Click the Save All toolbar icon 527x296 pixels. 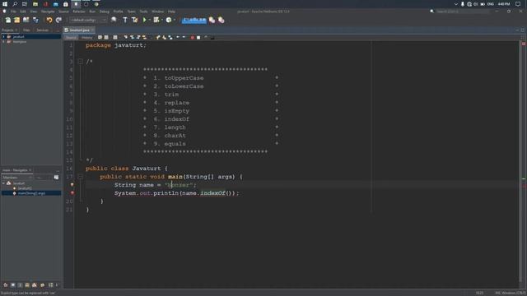[35, 20]
